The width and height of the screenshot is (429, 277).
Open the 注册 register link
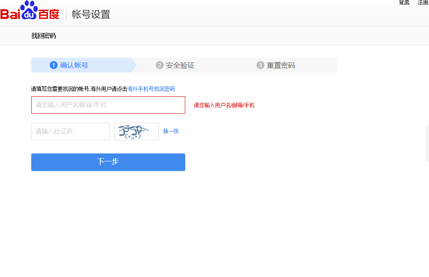click(x=423, y=2)
